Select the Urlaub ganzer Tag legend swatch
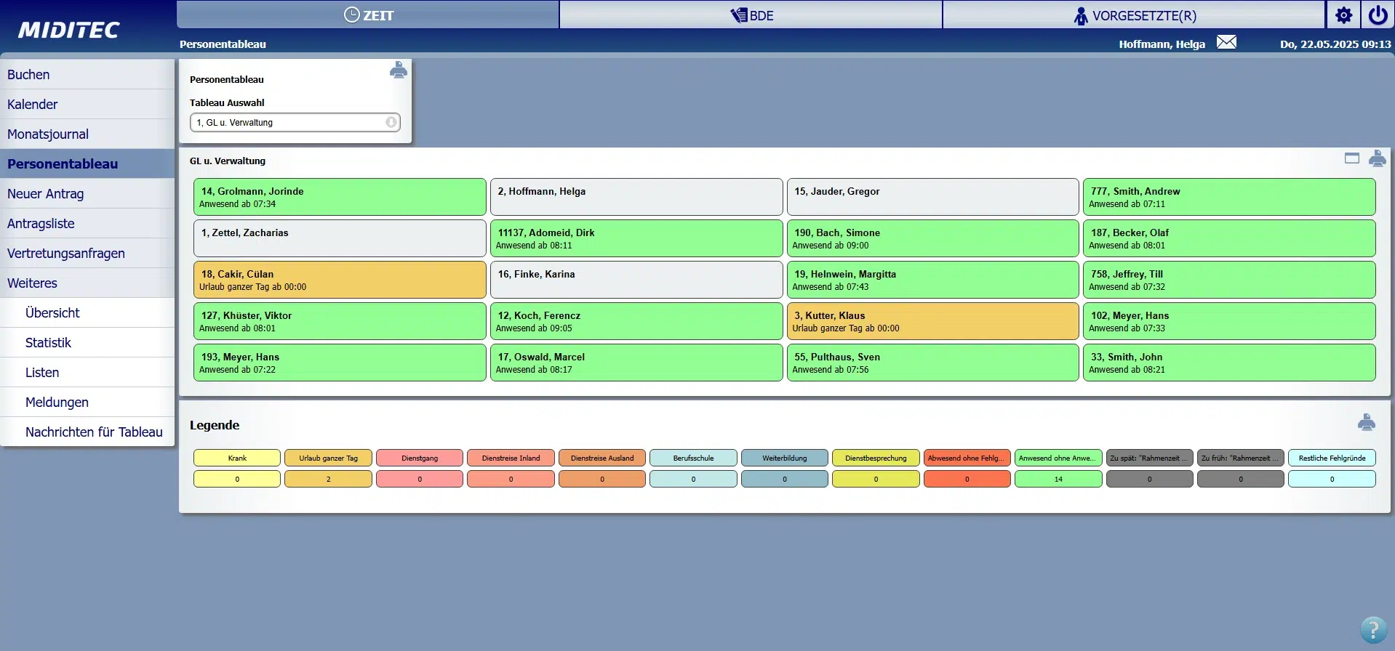Image resolution: width=1395 pixels, height=651 pixels. [328, 458]
